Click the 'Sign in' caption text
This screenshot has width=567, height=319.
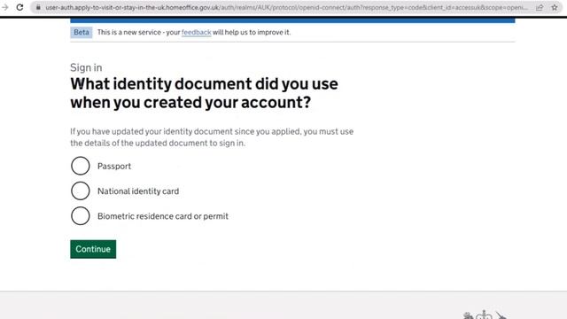click(x=86, y=67)
